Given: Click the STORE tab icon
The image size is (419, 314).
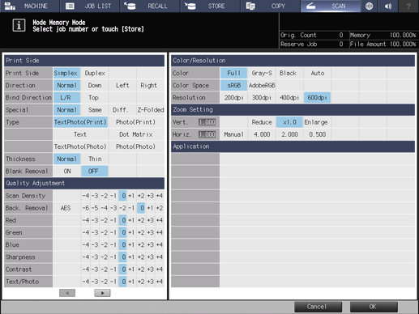Looking at the screenshot, I should coord(190,6).
